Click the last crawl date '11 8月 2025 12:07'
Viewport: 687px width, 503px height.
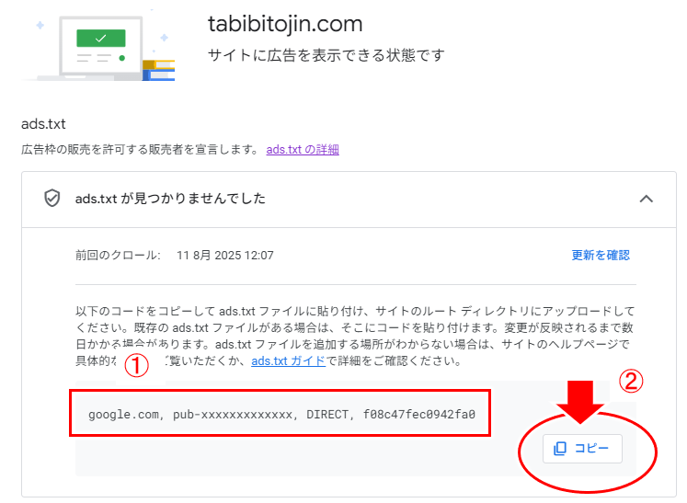[x=225, y=255]
